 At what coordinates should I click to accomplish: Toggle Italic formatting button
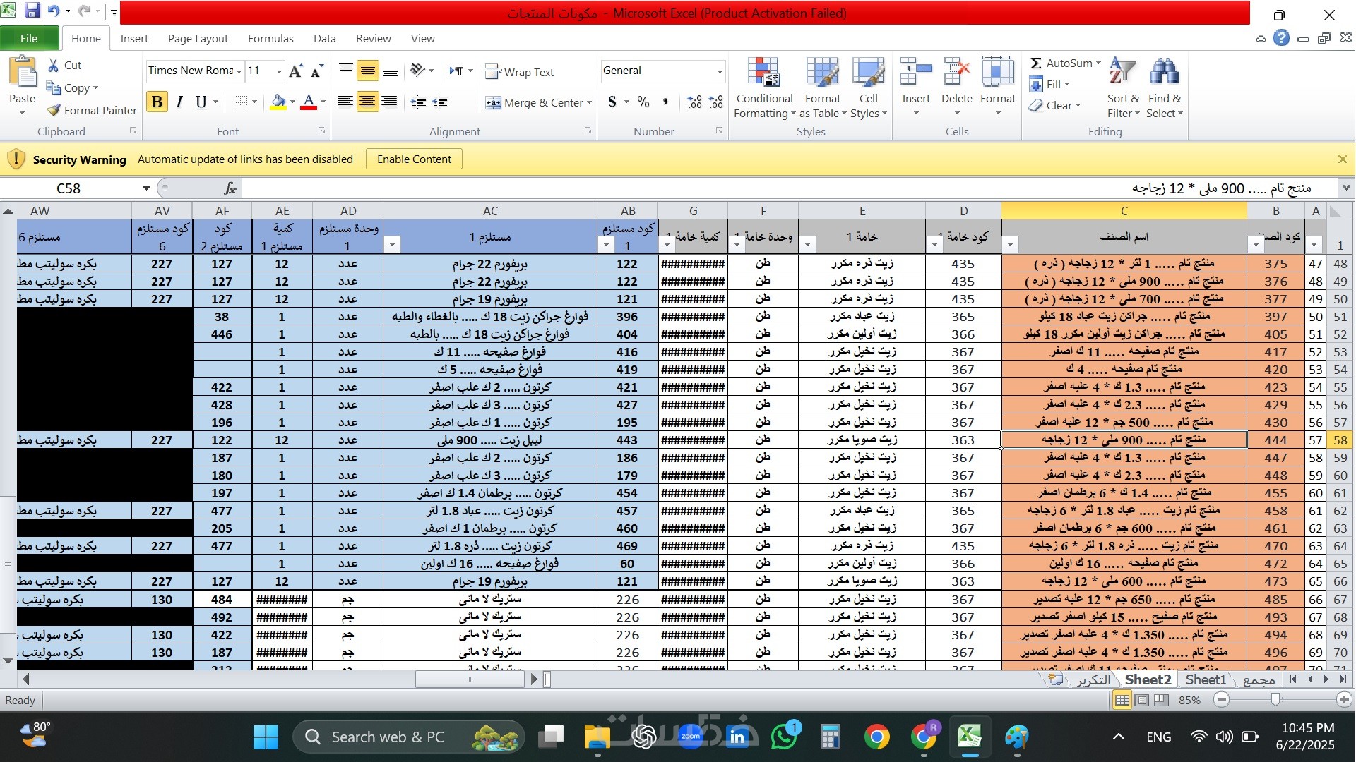pos(179,102)
